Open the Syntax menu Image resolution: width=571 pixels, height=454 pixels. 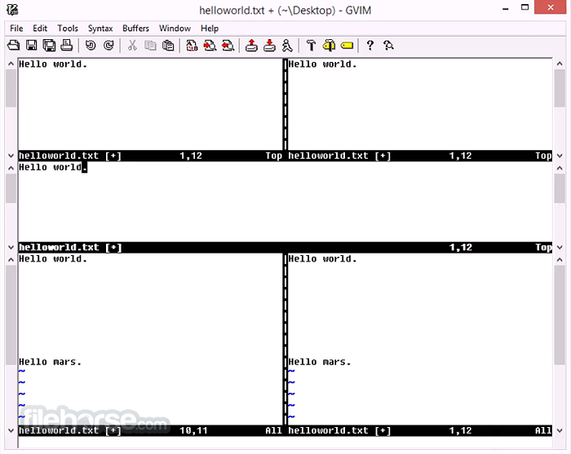(100, 28)
